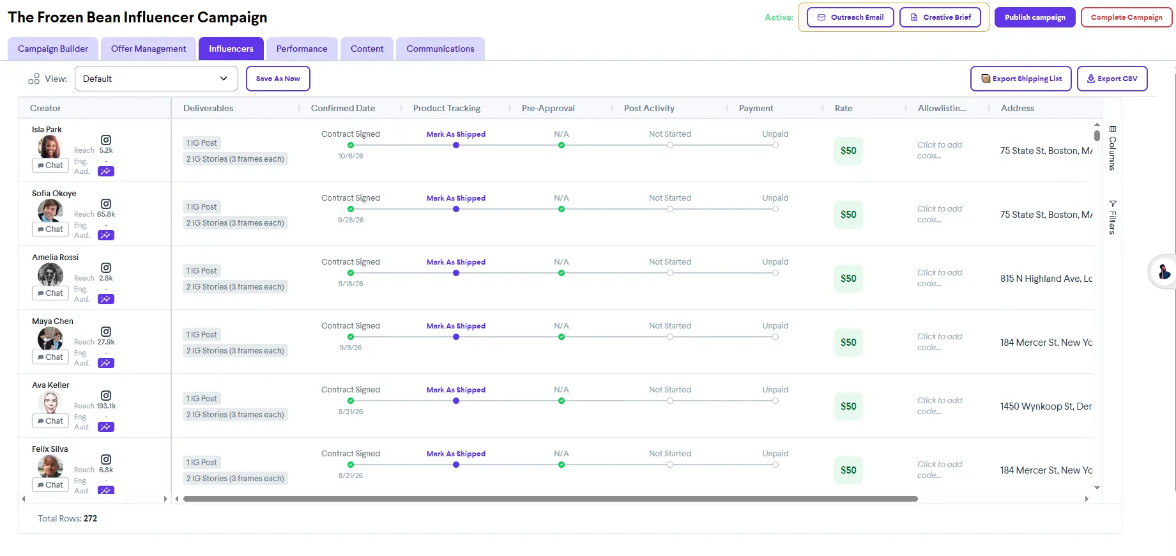The image size is (1176, 556).
Task: Click Felix Silva's payment Unpaid progress dot
Action: point(775,465)
